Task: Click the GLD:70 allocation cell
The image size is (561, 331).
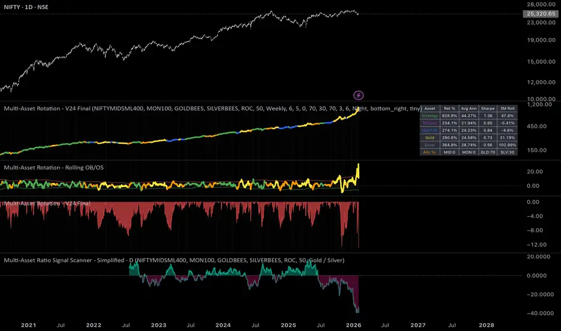Action: pyautogui.click(x=488, y=152)
